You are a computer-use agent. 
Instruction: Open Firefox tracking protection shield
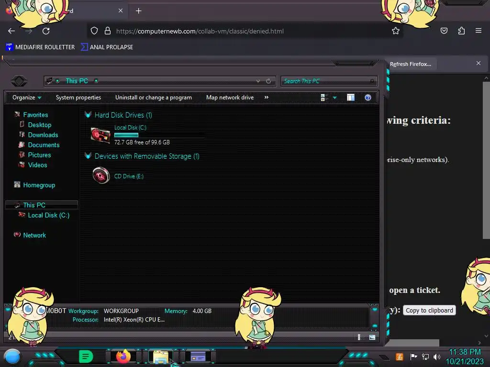pyautogui.click(x=94, y=31)
